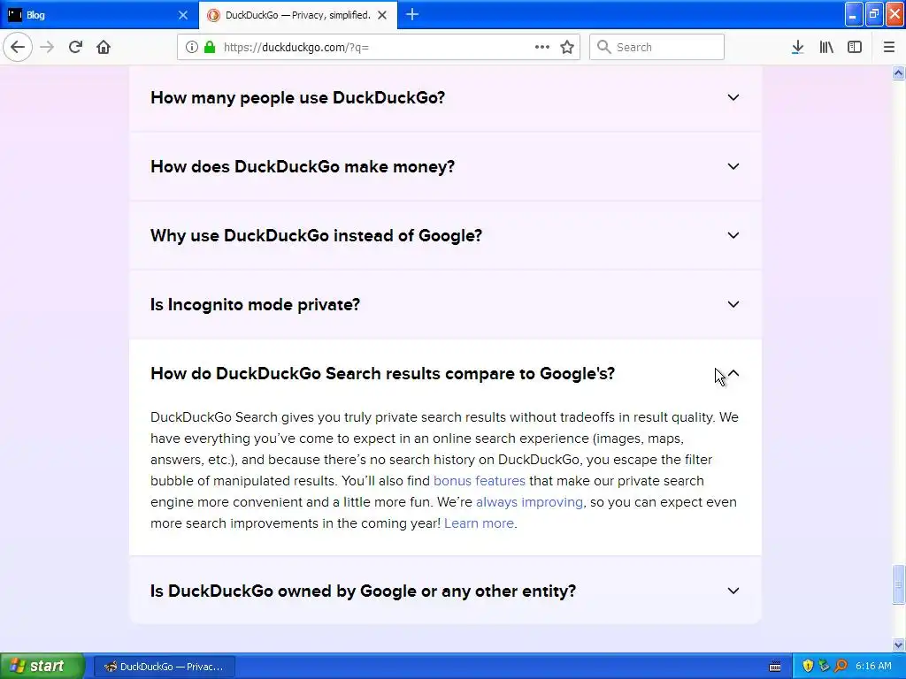Click the 6:16 AM clock
The width and height of the screenshot is (906, 679).
[873, 667]
